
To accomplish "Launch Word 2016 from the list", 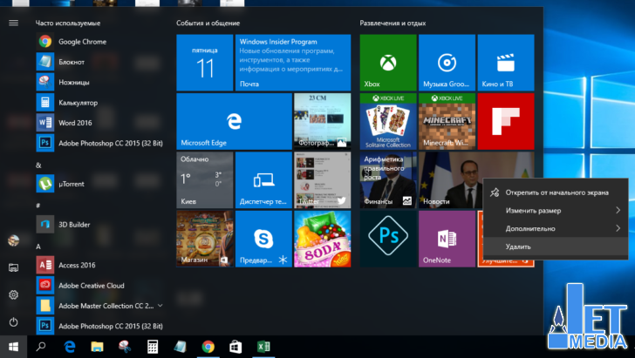I will [99, 123].
